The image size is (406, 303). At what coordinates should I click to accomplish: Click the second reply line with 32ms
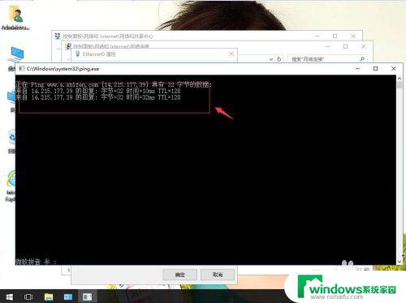click(98, 97)
